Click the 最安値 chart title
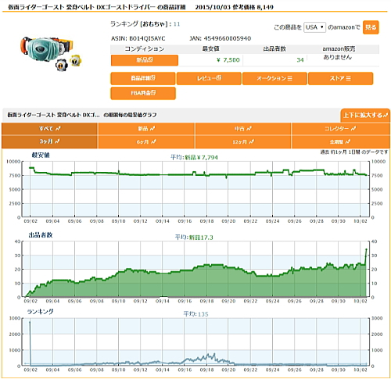The height and width of the screenshot is (379, 391). point(41,156)
